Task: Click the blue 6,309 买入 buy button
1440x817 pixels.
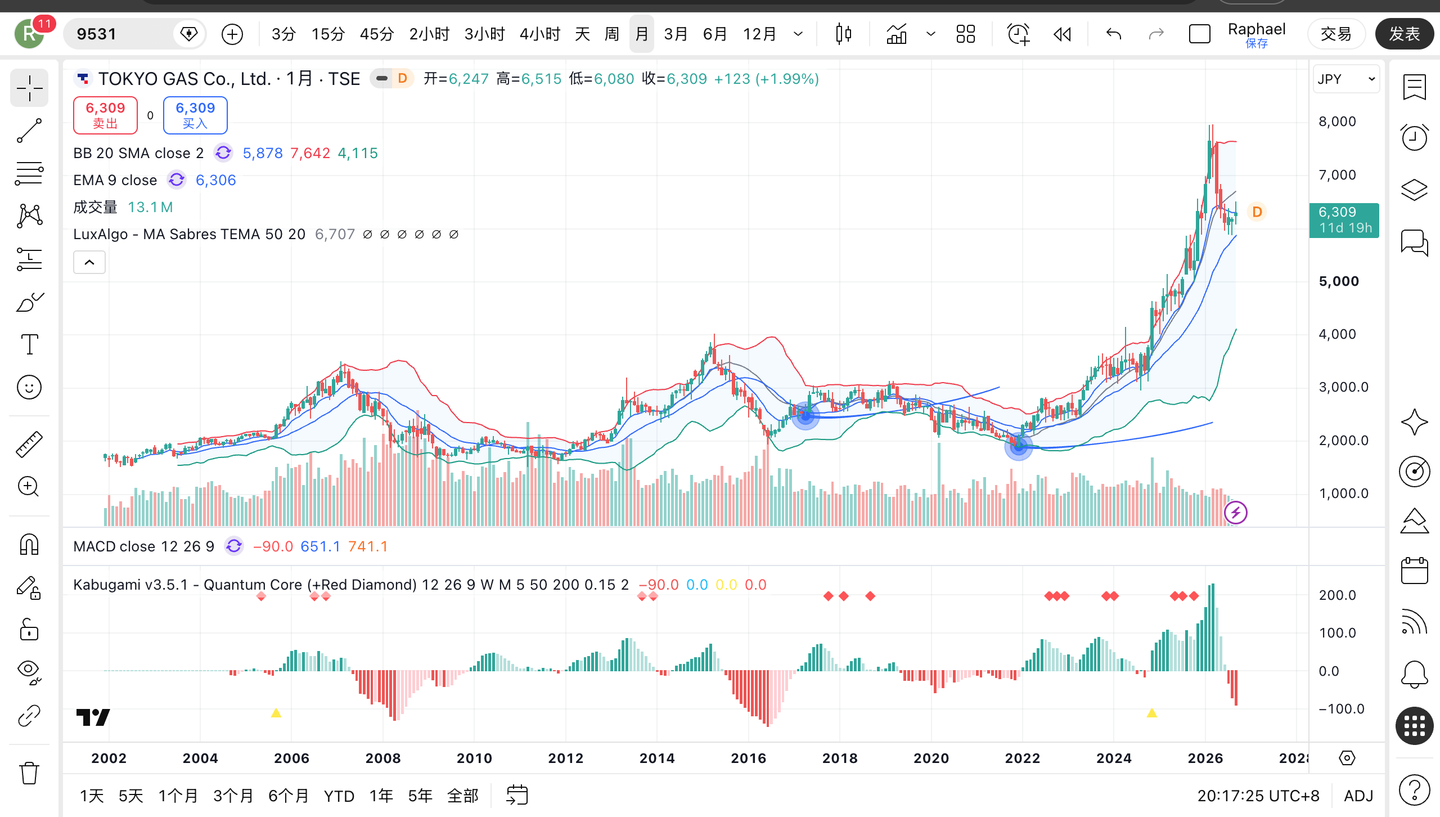Action: pos(195,115)
